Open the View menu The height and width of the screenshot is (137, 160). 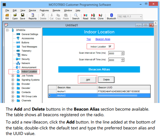pyautogui.click(x=23, y=10)
